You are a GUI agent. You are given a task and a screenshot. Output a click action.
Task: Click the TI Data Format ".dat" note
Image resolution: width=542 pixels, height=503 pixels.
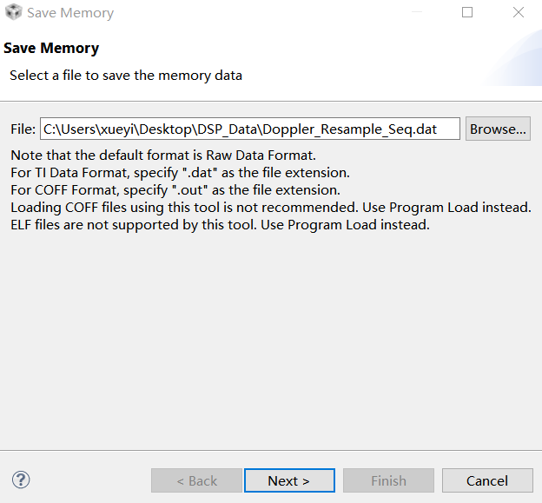click(x=180, y=173)
